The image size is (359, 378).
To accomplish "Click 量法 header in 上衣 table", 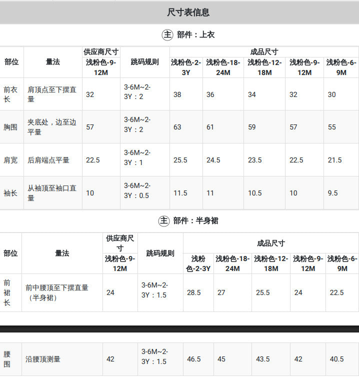I will 53,62.
